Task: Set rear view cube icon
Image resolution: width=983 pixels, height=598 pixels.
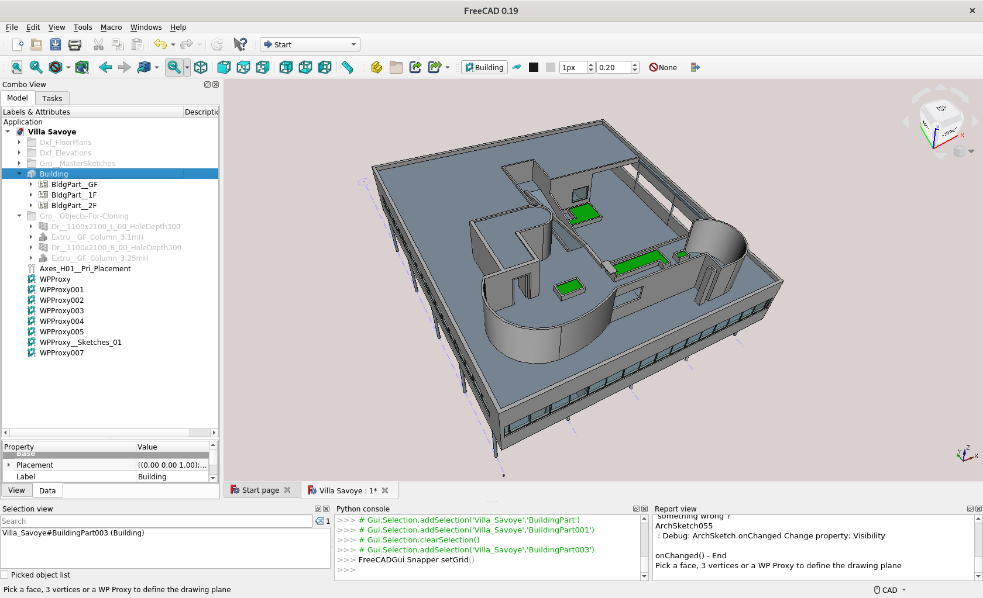Action: pos(286,67)
